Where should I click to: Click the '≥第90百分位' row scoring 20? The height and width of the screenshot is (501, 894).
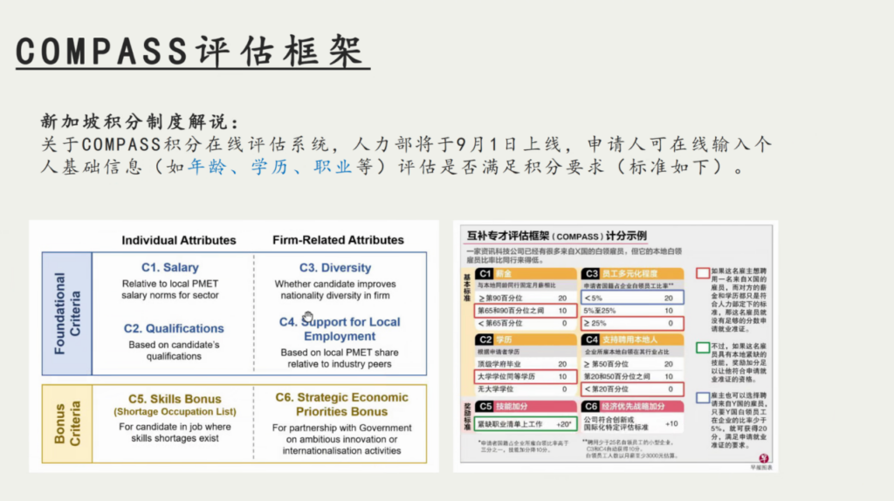coord(525,299)
